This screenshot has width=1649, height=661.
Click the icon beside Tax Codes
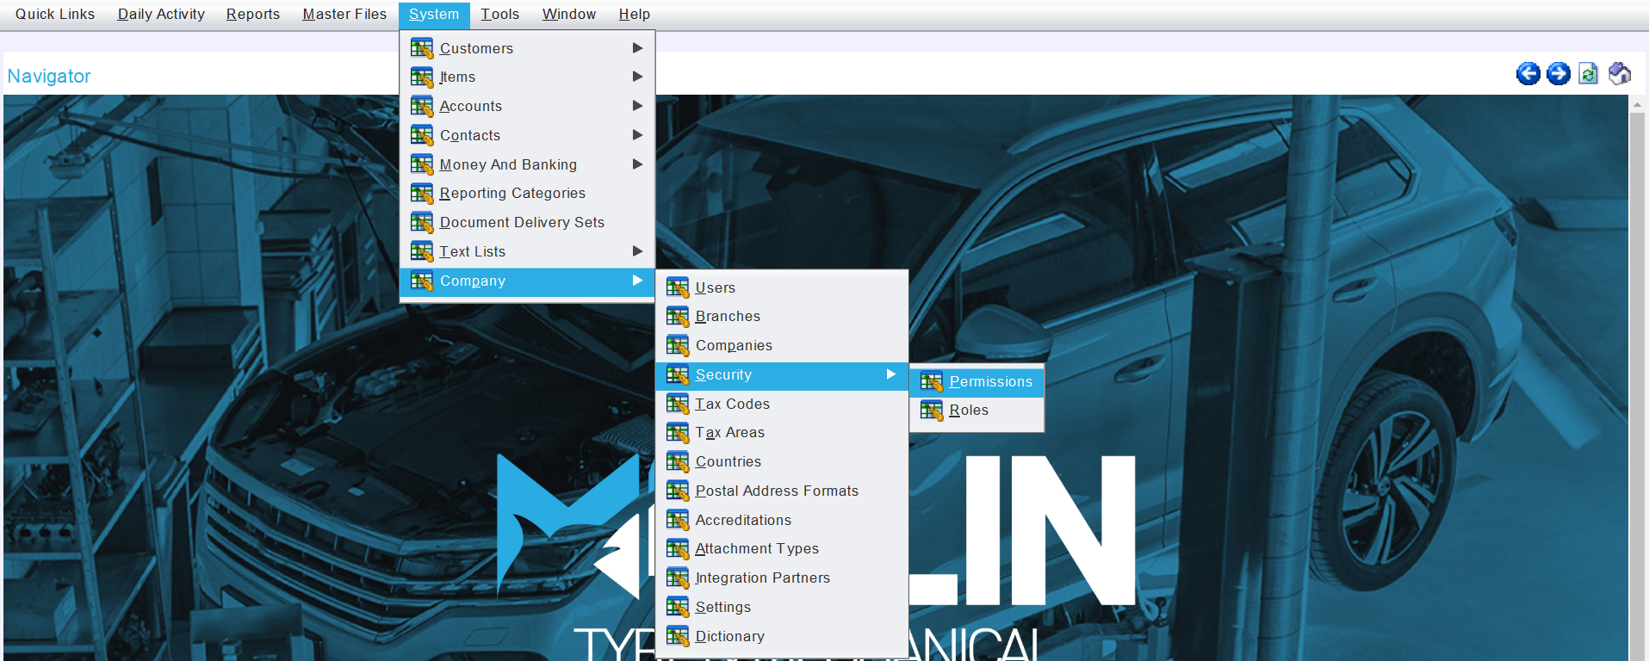(x=678, y=404)
